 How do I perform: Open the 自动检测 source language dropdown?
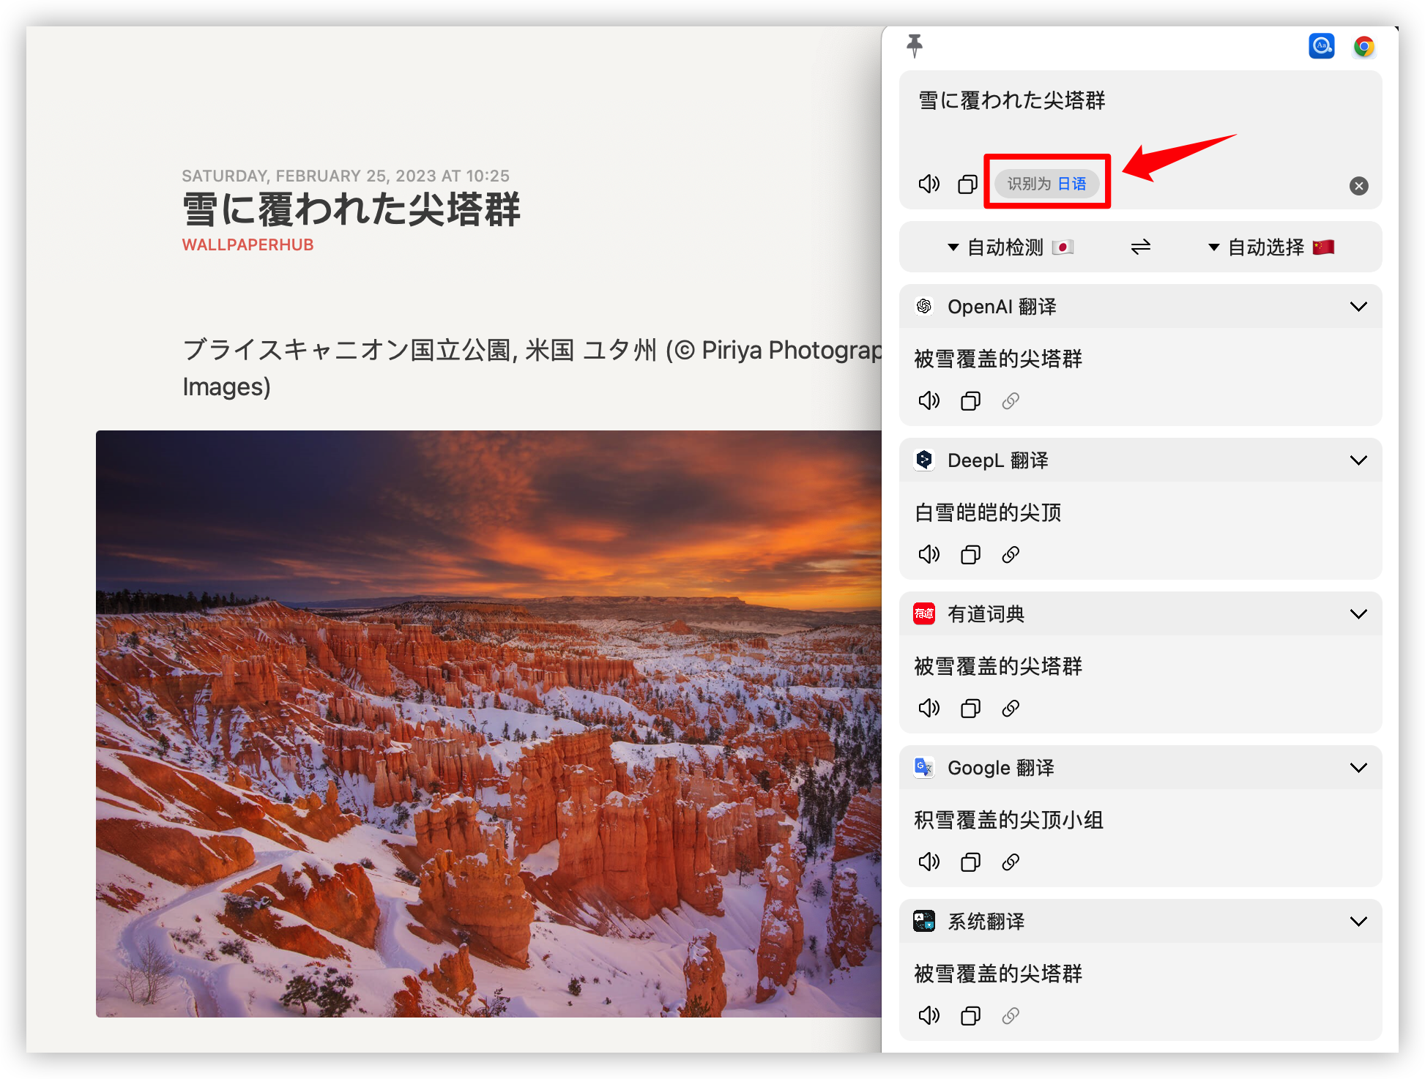(x=1009, y=247)
